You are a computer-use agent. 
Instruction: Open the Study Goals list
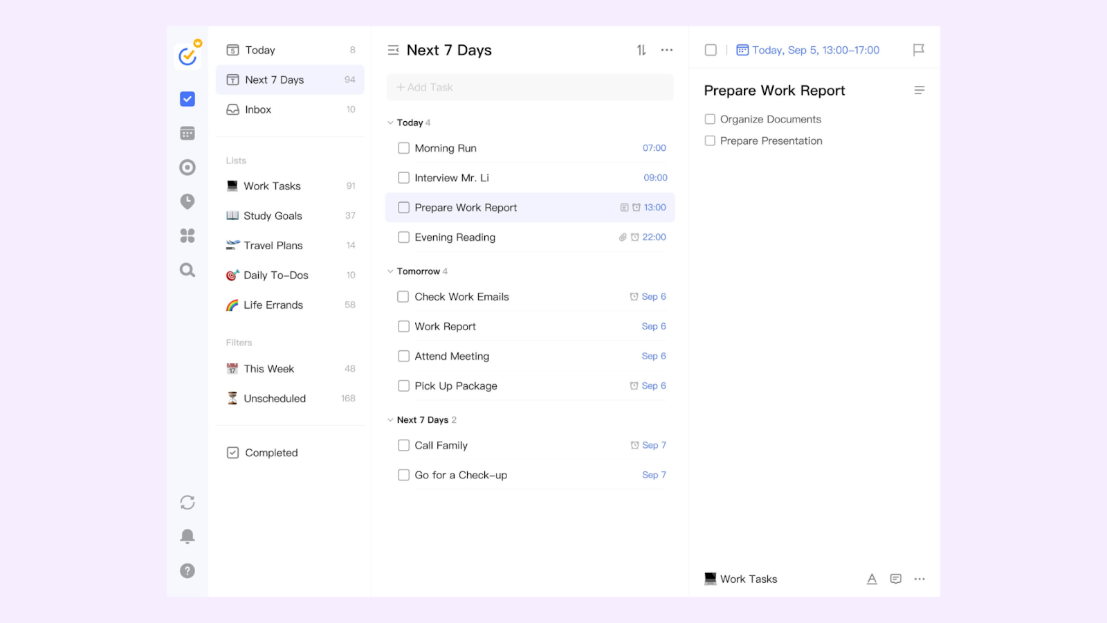click(x=273, y=216)
